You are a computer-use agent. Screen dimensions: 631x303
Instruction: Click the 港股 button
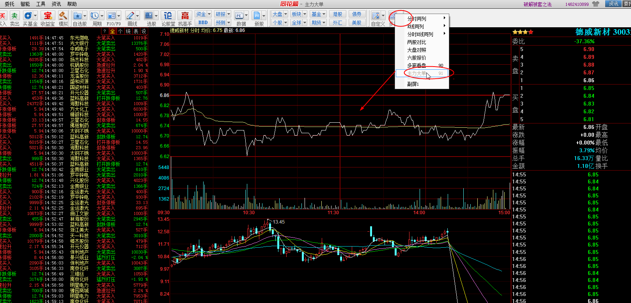pos(337,14)
